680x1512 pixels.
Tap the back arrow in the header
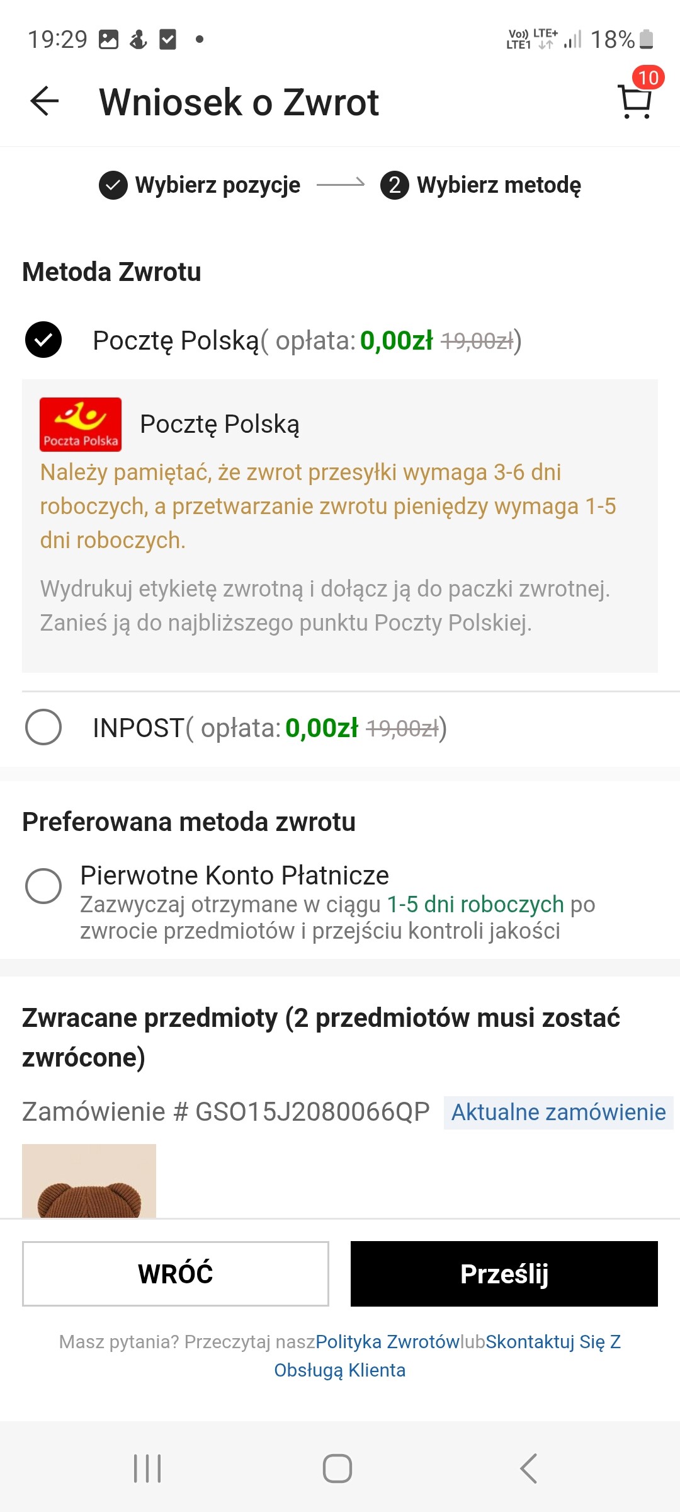(x=45, y=101)
